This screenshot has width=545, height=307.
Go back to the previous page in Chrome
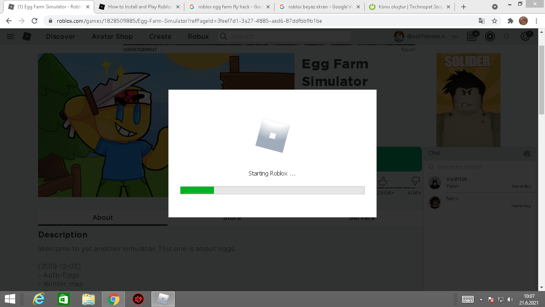pyautogui.click(x=9, y=21)
